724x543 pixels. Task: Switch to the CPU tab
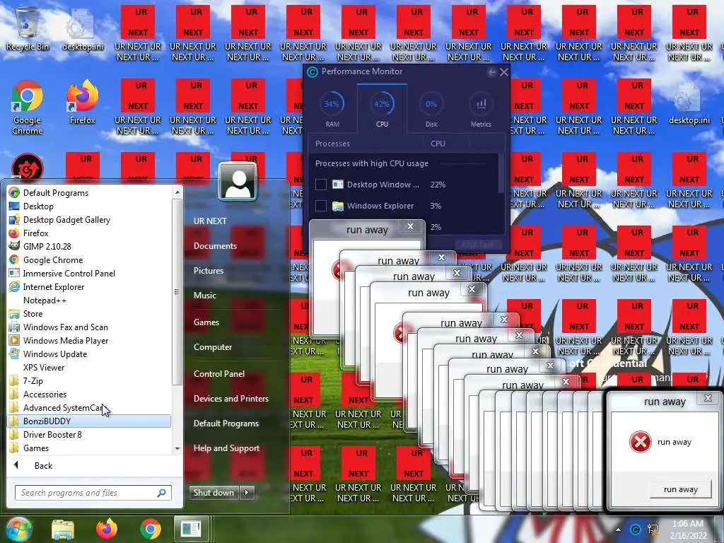click(382, 109)
